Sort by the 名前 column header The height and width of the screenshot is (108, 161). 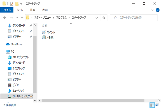44,26
